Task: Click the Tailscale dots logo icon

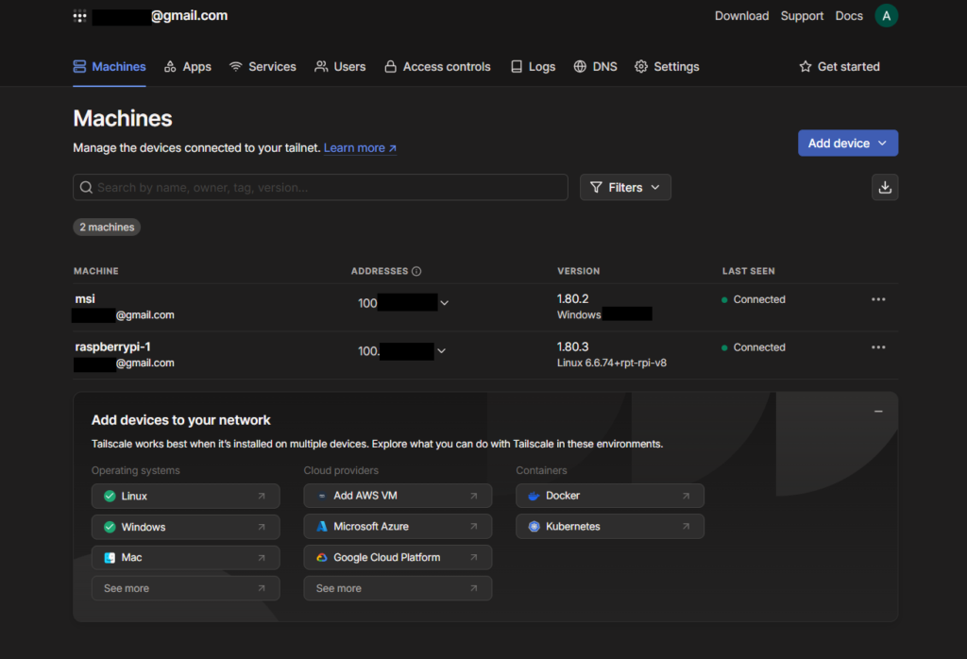Action: point(80,16)
